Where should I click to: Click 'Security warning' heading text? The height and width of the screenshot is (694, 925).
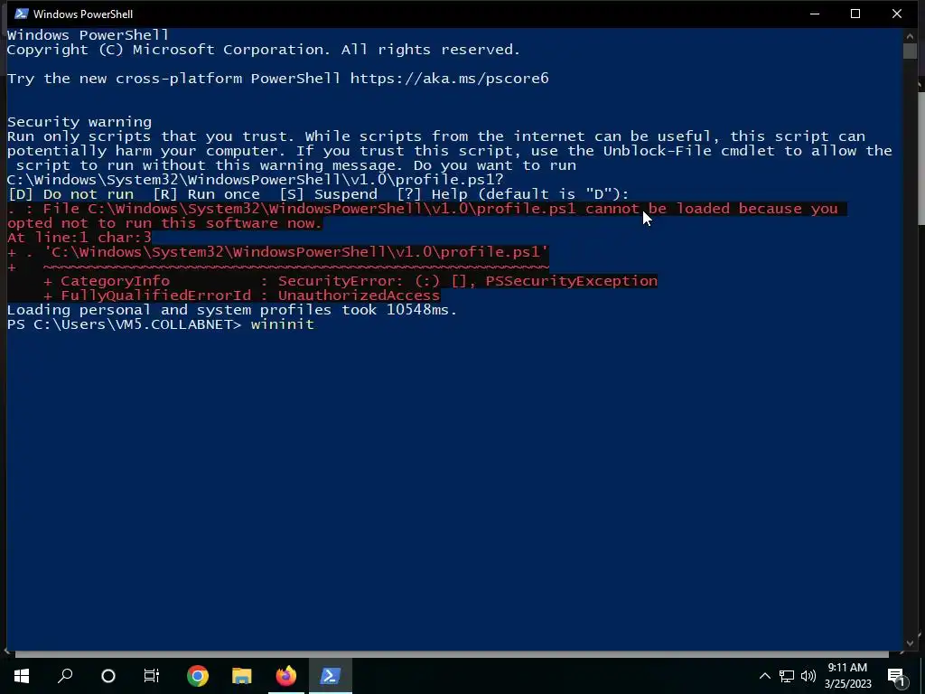tap(79, 122)
